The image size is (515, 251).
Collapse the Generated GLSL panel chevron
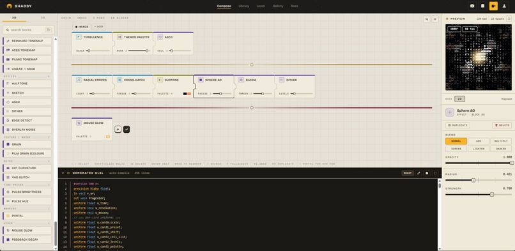[x=63, y=173]
